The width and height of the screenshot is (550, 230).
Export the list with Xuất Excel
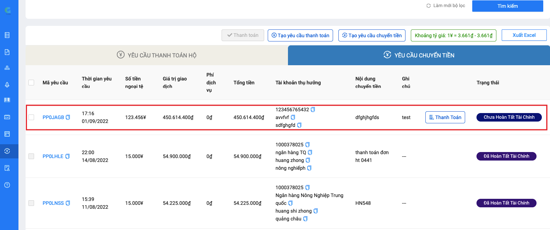tap(524, 35)
